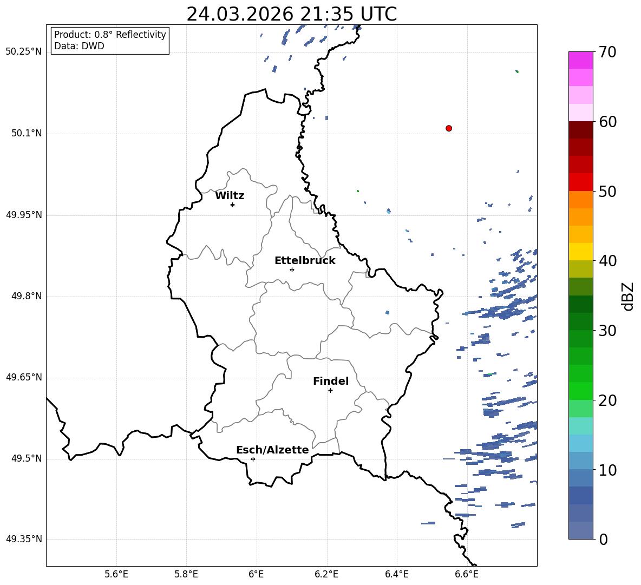Screen dimensions: 641x585
Task: Click the 60 value on colorbar
Action: click(607, 122)
